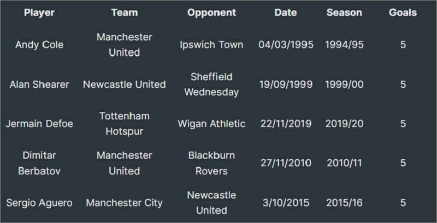Click the Season column header
Screen dimensions: 437x223
coord(344,13)
